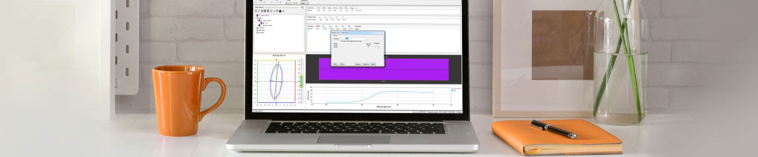Click the Burgundy Leather entry in status bar

tap(433, 112)
